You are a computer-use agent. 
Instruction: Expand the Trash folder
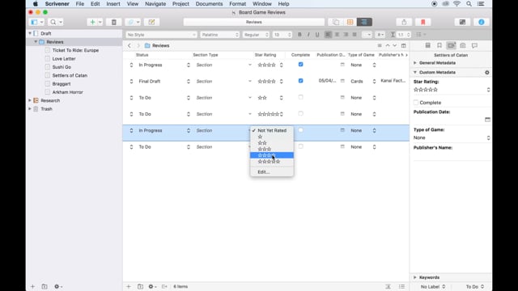pos(30,109)
